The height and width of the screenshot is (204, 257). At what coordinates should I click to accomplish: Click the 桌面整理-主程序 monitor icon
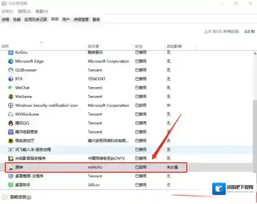click(11, 176)
